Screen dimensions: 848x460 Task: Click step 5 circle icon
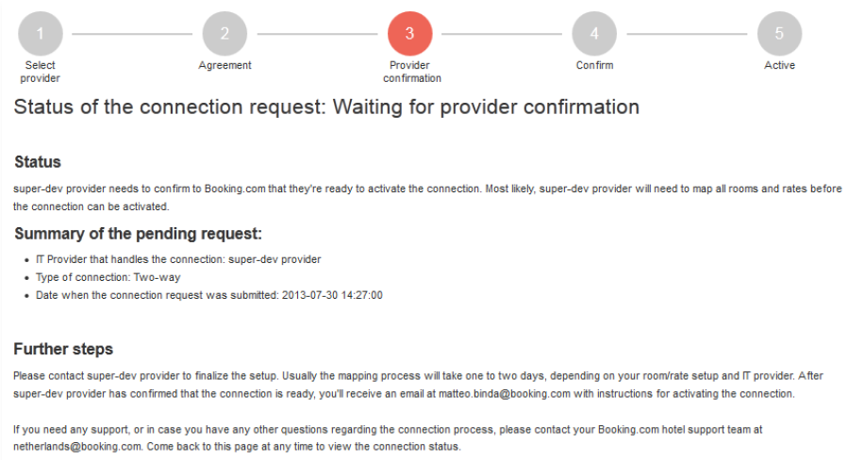coord(779,34)
